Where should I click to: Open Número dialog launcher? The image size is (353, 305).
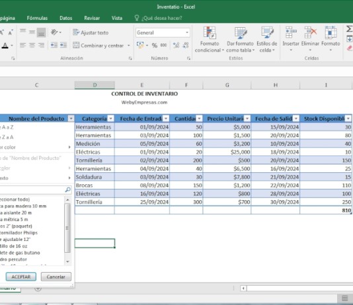point(188,59)
